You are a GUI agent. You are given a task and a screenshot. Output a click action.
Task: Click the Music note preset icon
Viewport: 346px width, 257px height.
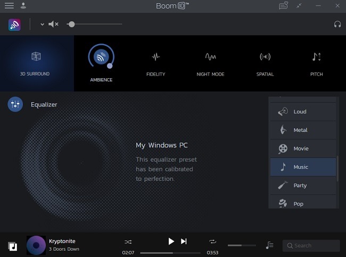click(x=283, y=167)
